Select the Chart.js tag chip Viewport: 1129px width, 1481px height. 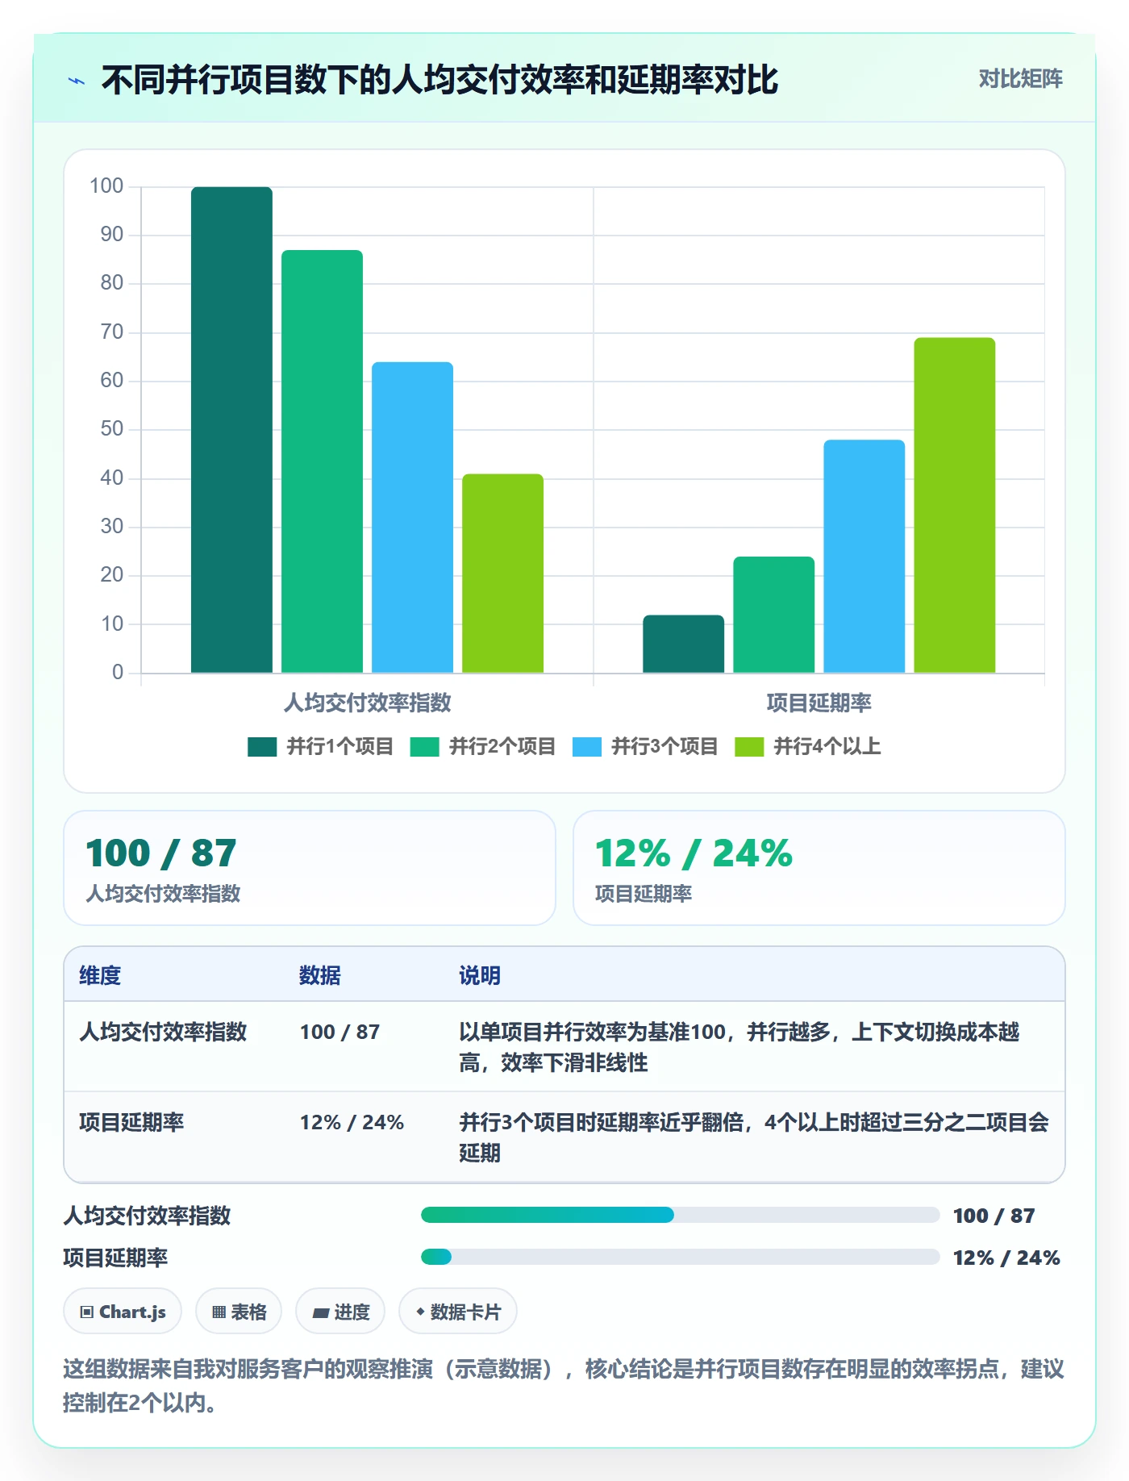[123, 1312]
